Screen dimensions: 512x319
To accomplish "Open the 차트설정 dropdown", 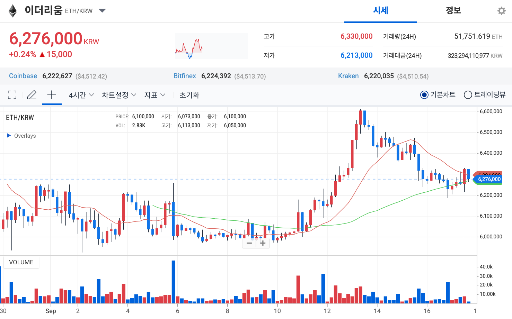I will 118,94.
